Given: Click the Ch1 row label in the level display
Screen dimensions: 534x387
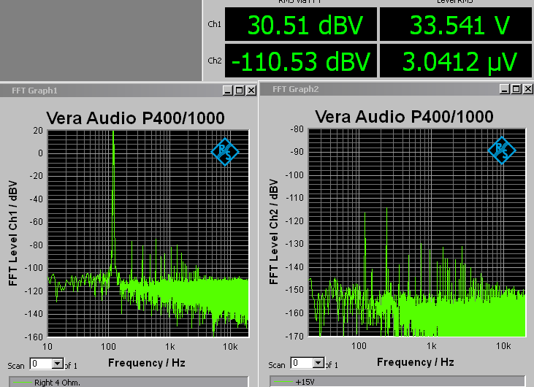Looking at the screenshot, I should tap(215, 24).
